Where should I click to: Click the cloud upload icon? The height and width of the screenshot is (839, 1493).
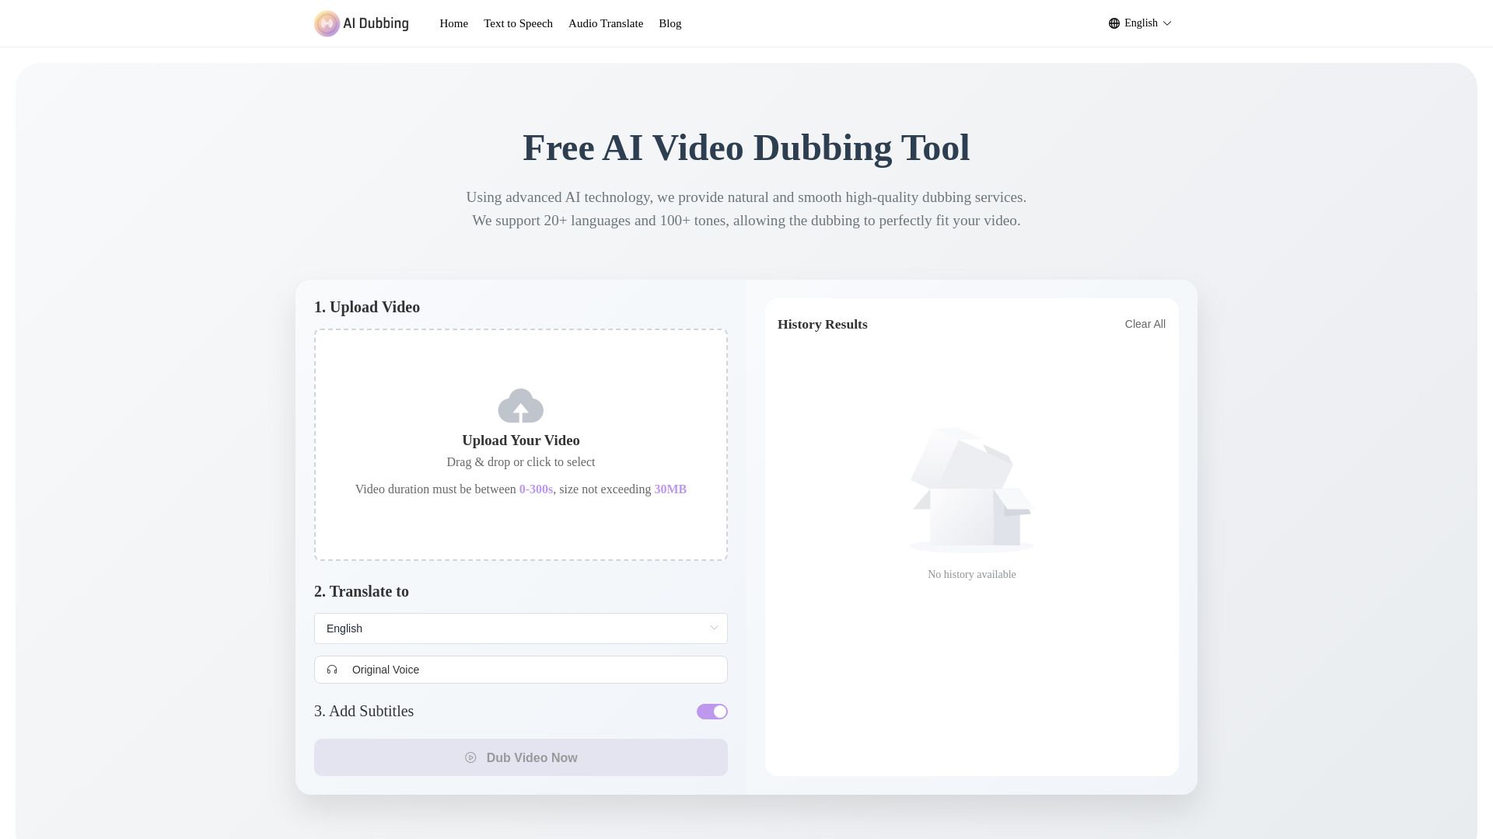point(521,405)
